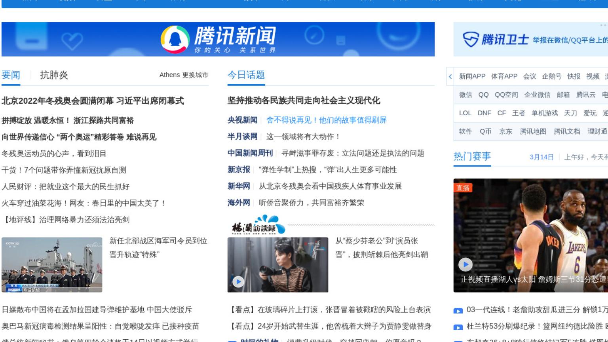Open 7个问题带你弄懂新冠抗原自测 article

64,170
